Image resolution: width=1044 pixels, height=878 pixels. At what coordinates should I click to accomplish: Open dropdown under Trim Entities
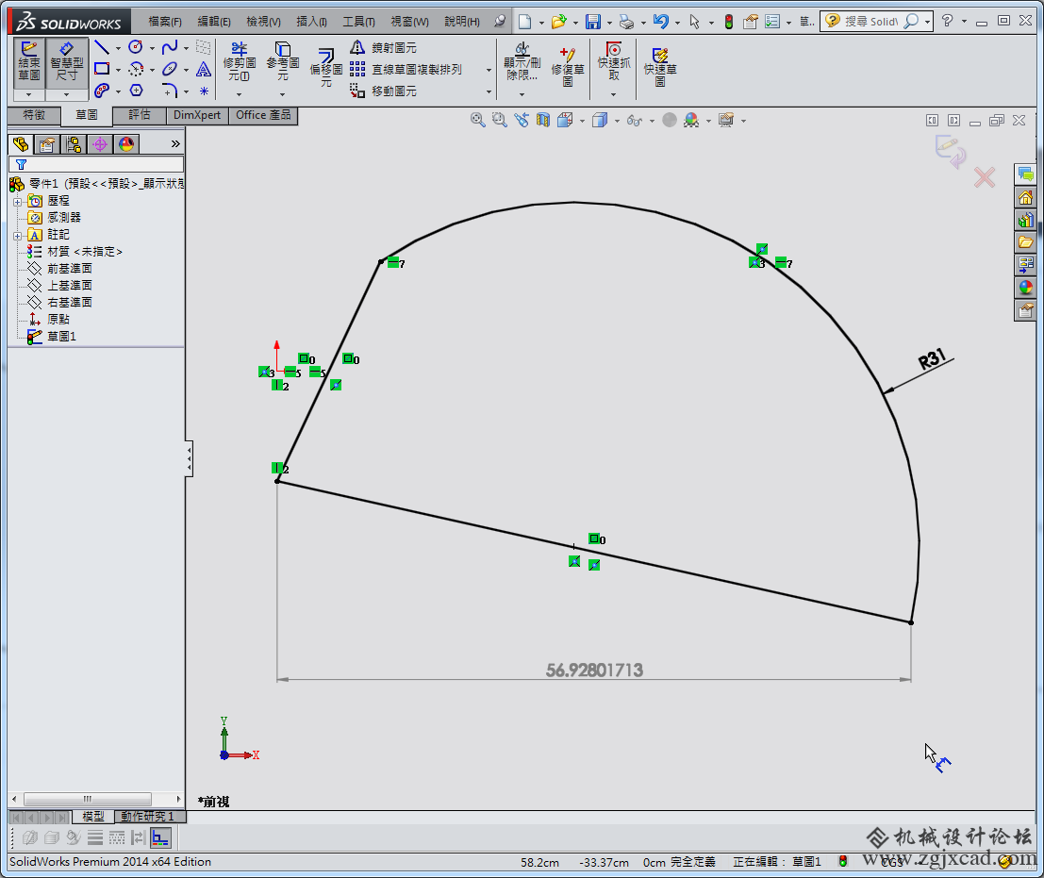tap(239, 94)
